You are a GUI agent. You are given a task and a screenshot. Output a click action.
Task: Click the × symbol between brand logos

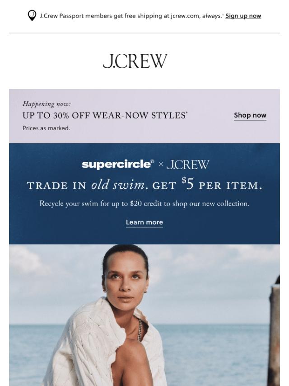[x=161, y=165]
